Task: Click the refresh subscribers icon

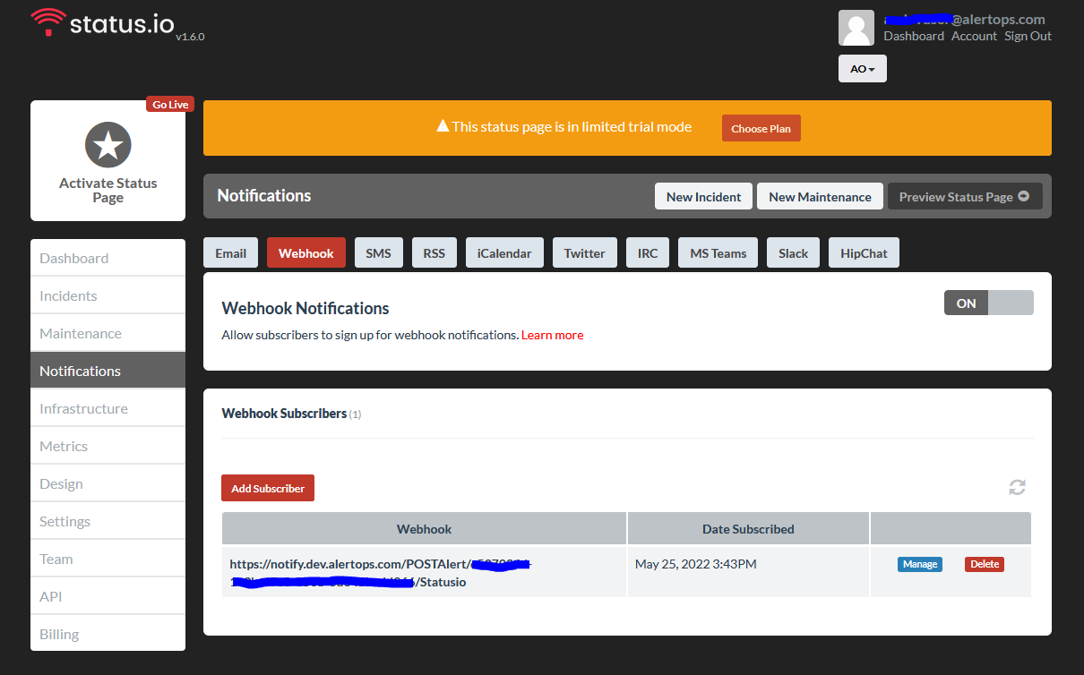Action: coord(1017,487)
